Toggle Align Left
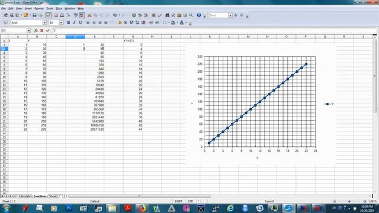The width and height of the screenshot is (379, 213). click(88, 22)
